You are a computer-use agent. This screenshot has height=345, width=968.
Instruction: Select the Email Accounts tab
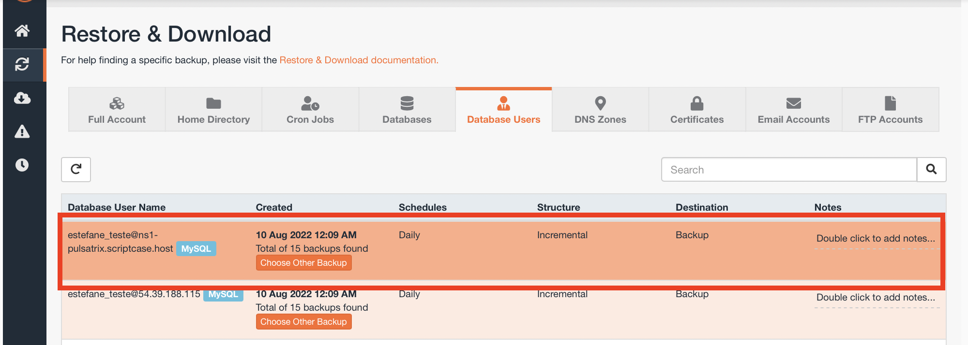click(794, 110)
